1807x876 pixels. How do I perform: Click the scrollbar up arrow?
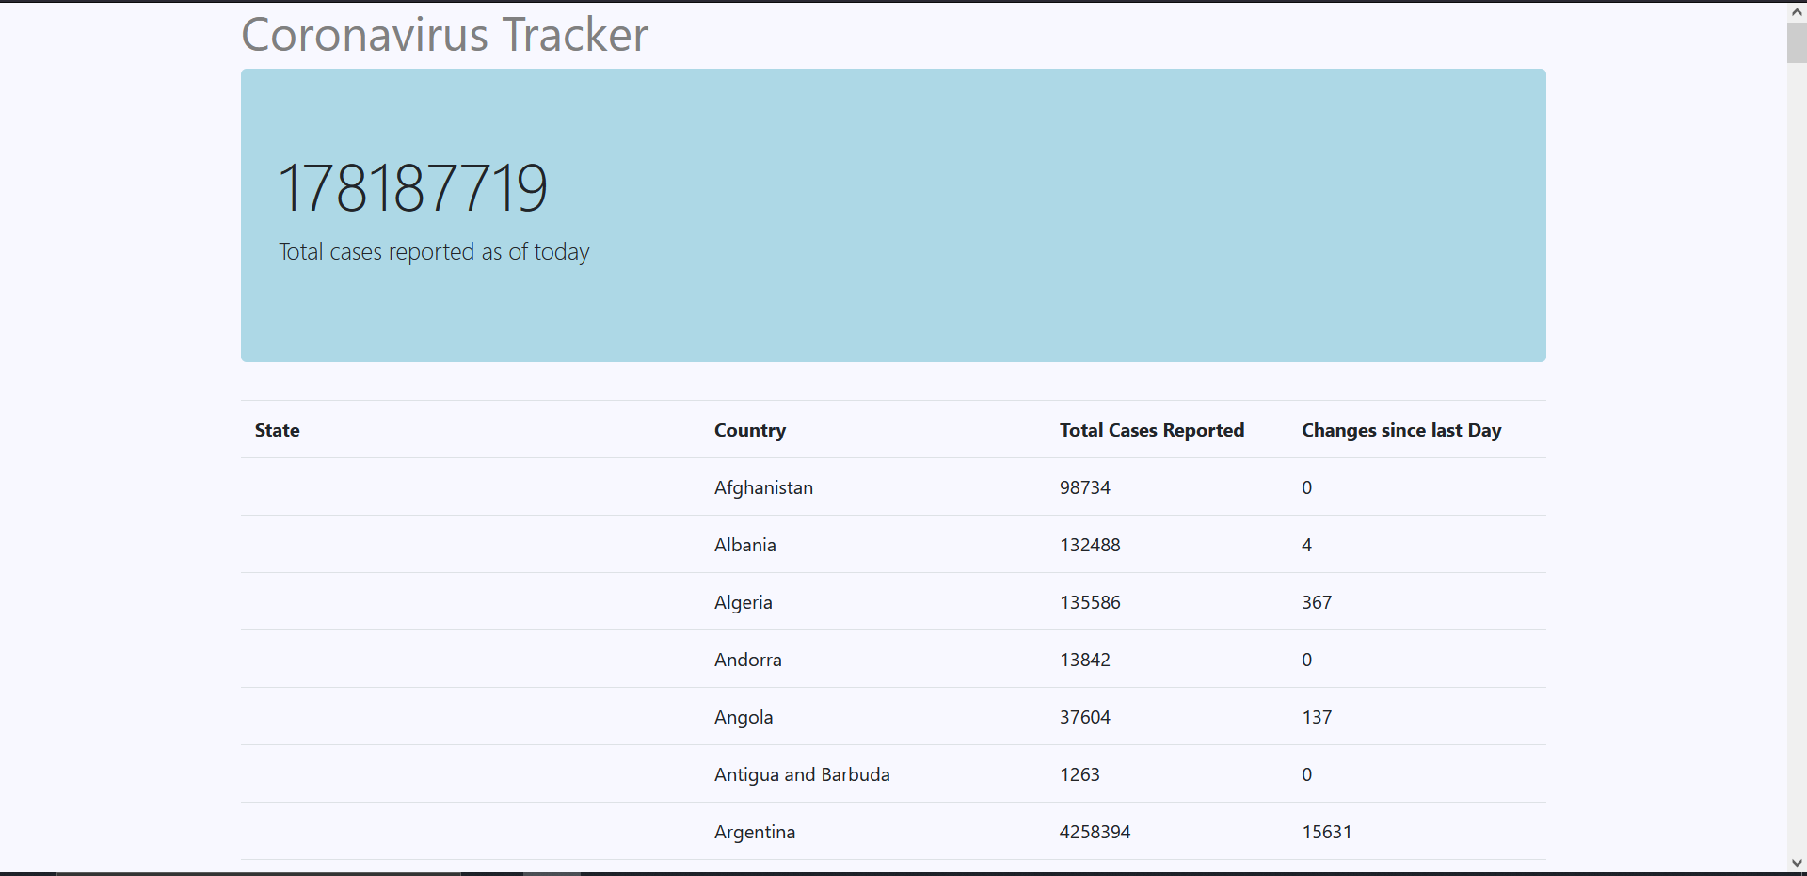point(1797,12)
